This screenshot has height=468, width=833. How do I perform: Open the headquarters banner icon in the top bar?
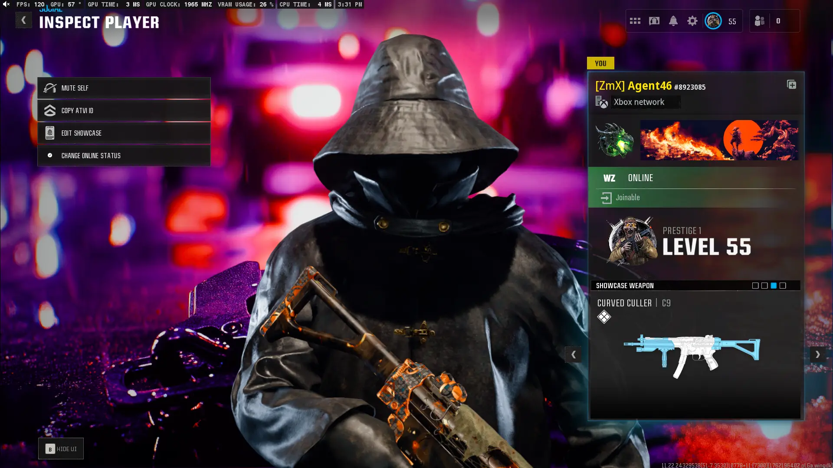(x=654, y=21)
